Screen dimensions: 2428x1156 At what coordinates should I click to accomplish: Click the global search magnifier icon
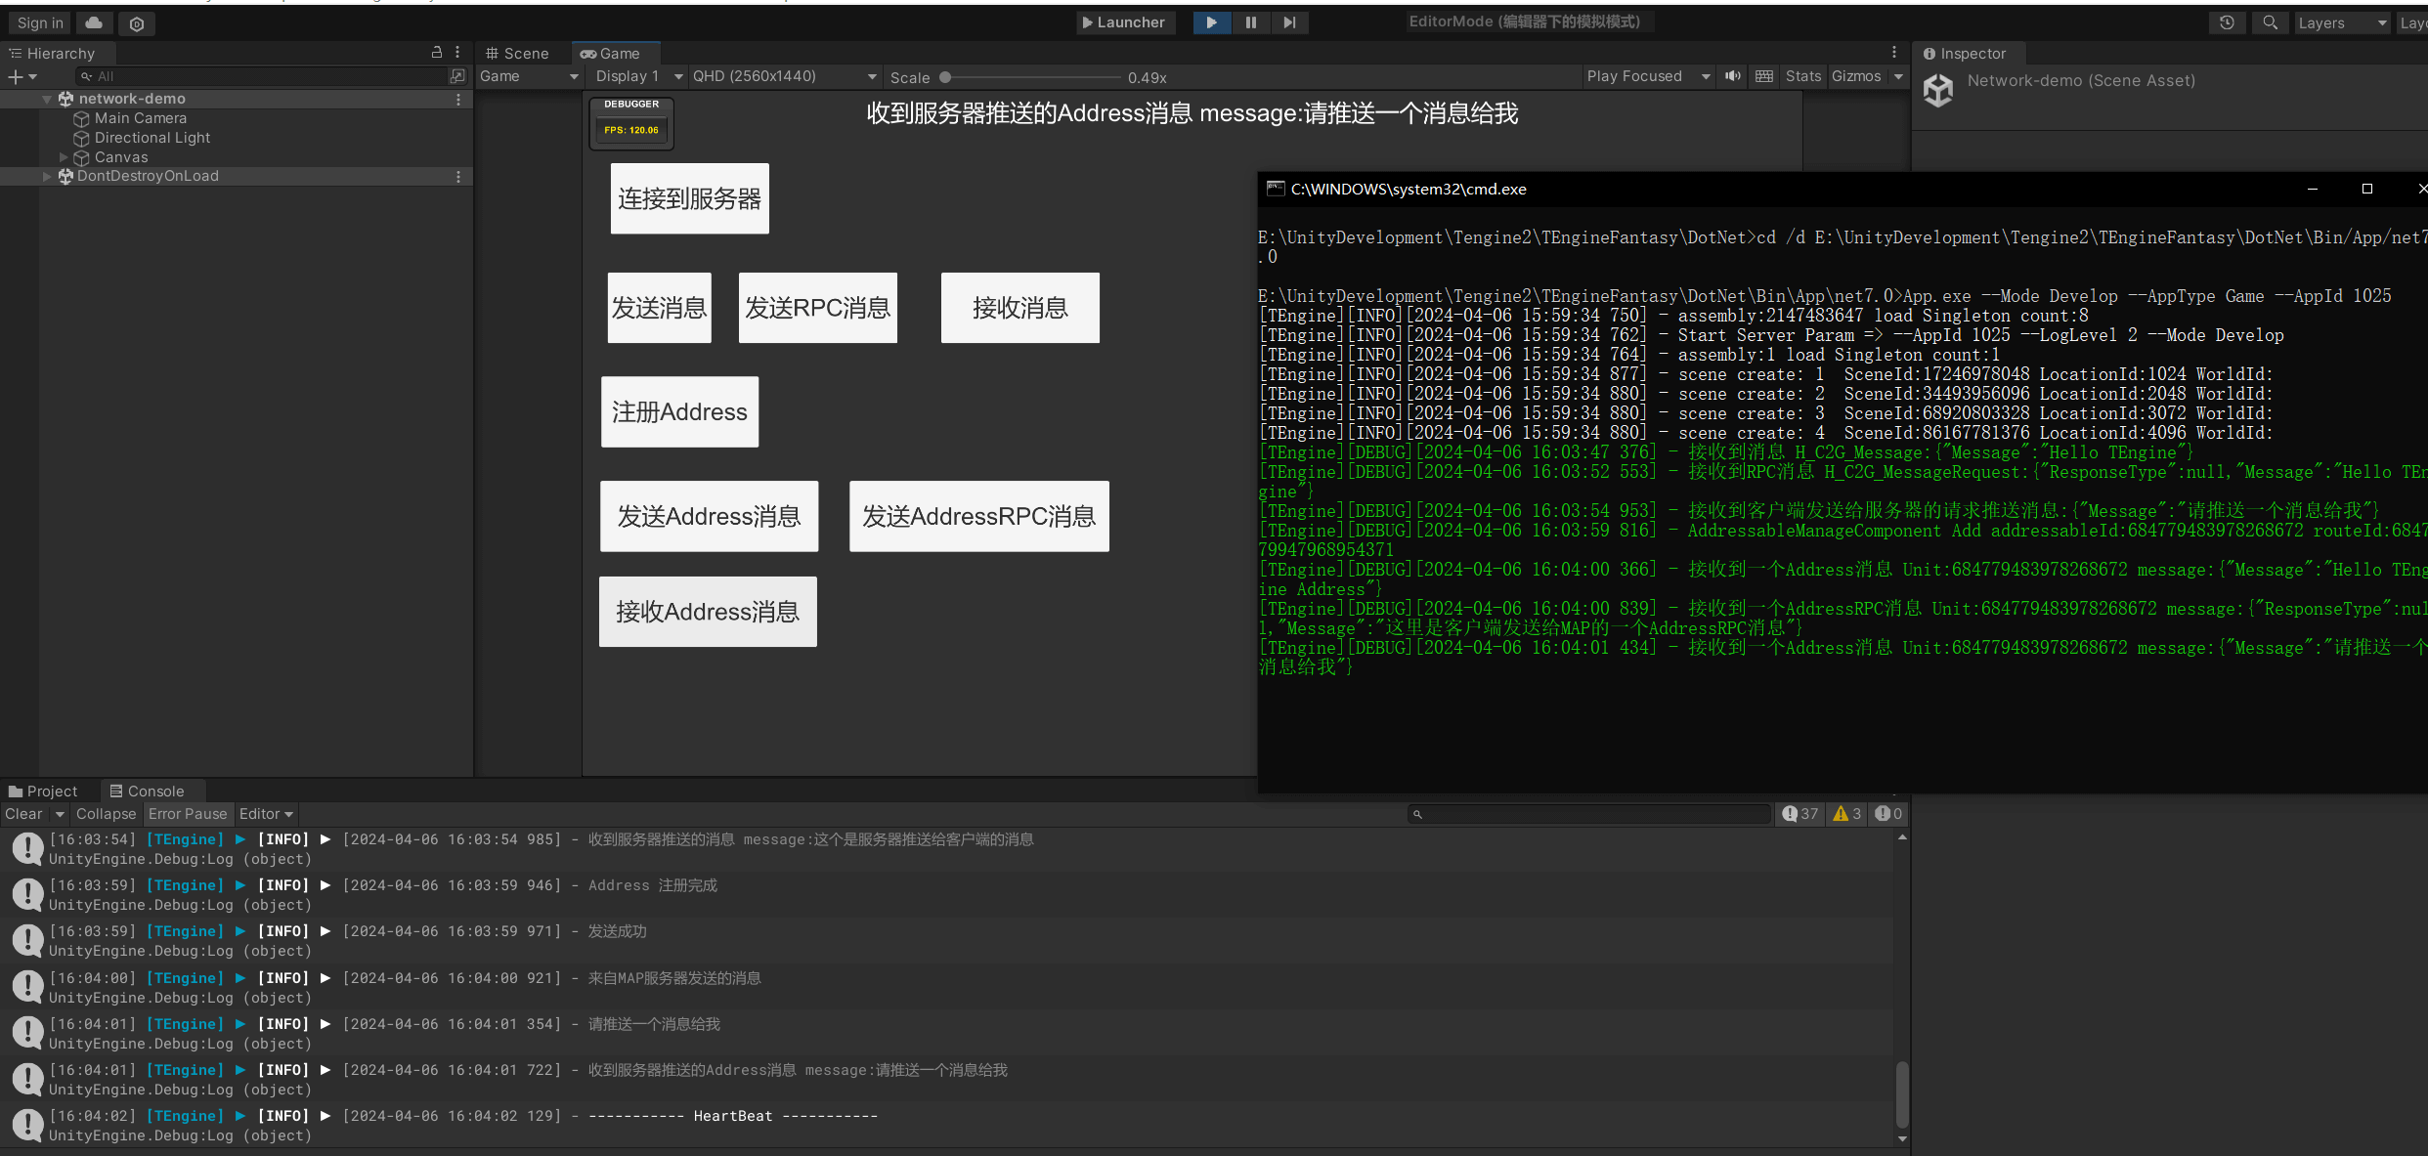coord(2270,22)
